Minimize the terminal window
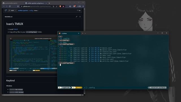The width and height of the screenshot is (181, 102). (158, 33)
